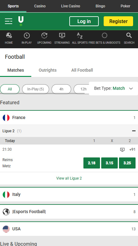The image size is (138, 246).
Task: Pick the Reims win odds 2.18
Action: click(x=92, y=163)
